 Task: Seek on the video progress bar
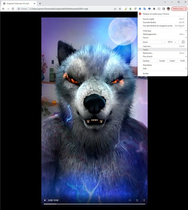pyautogui.click(x=95, y=204)
